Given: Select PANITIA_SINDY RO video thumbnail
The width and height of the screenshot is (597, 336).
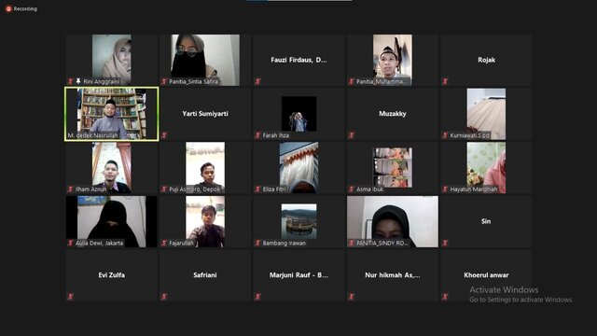Looking at the screenshot, I should tap(393, 222).
